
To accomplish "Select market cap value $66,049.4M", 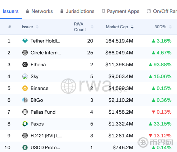I will point(119,53).
